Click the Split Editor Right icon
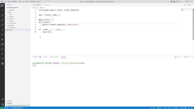 tap(189, 5)
